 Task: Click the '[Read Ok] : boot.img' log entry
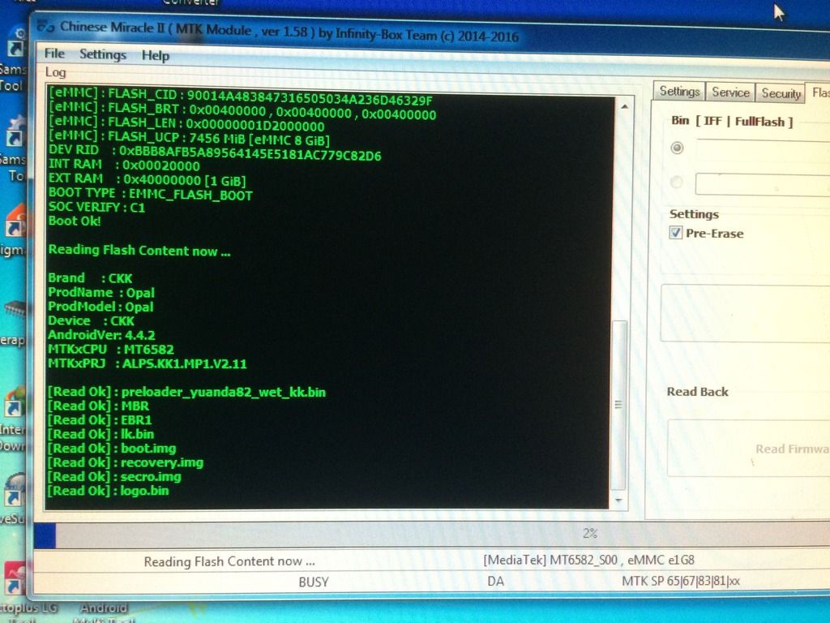112,449
